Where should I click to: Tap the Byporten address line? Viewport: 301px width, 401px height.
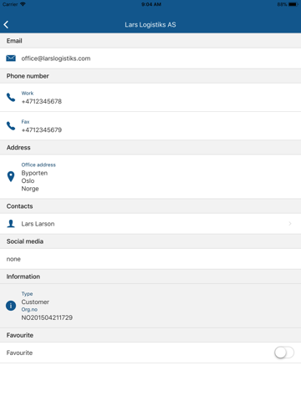[34, 173]
